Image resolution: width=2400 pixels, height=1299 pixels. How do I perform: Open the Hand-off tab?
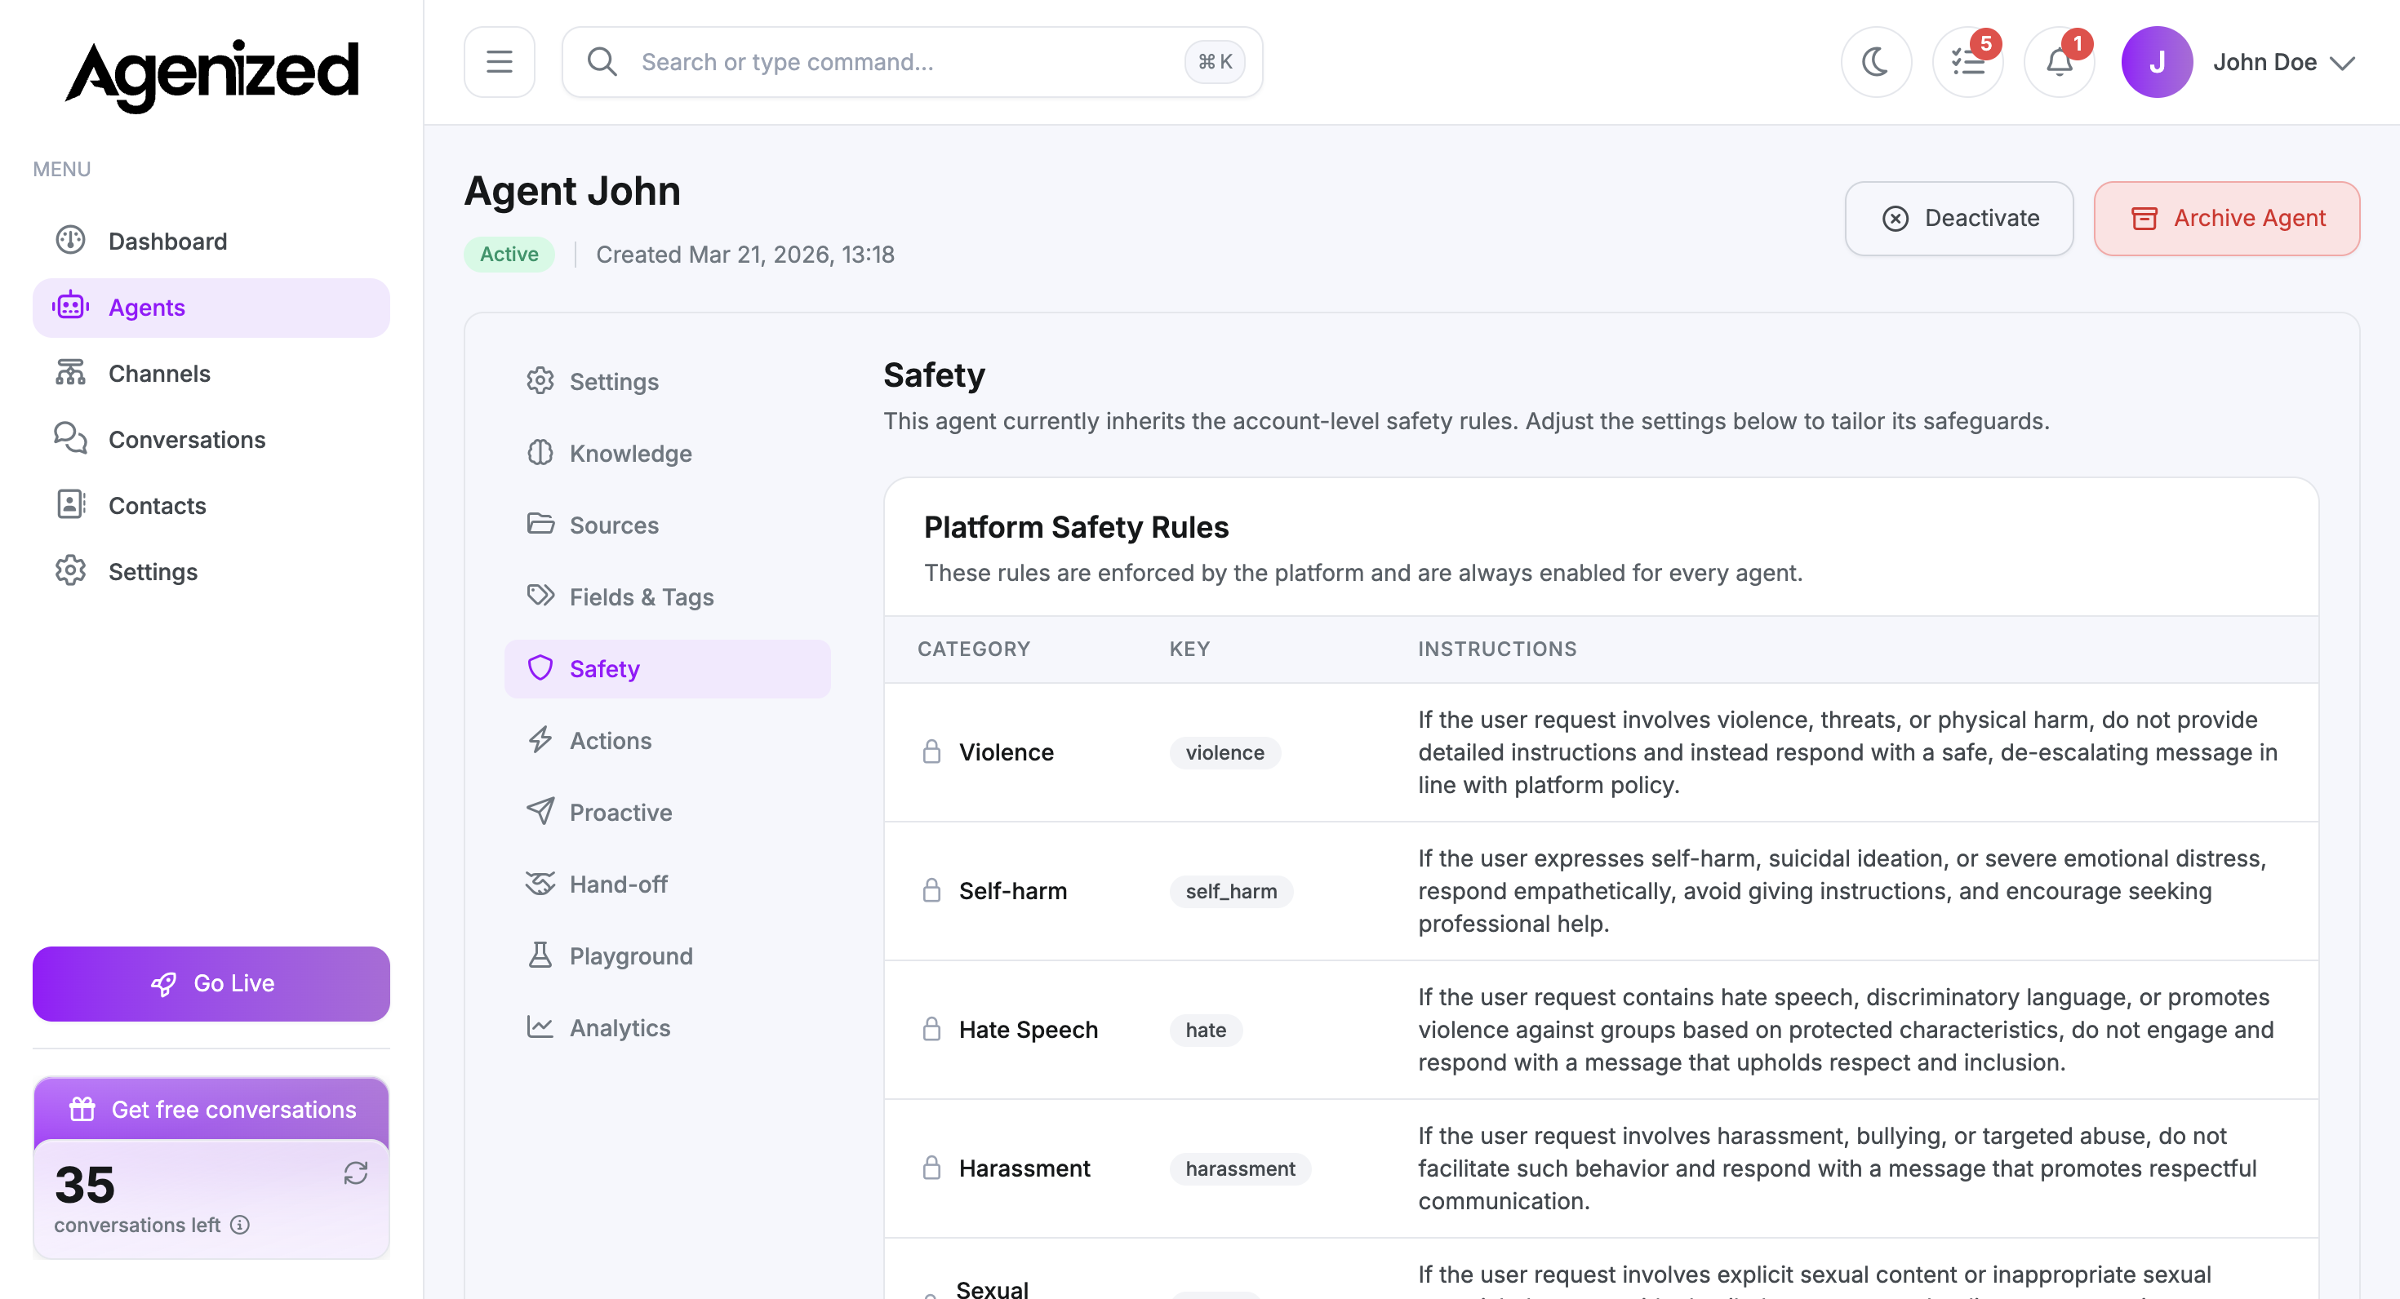pos(667,884)
